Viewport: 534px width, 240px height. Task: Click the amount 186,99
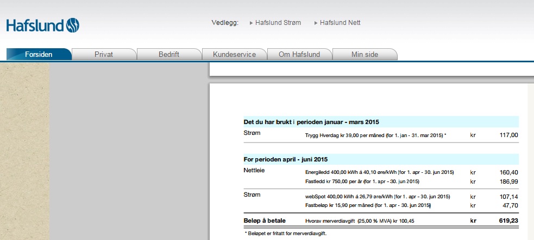coord(509,181)
